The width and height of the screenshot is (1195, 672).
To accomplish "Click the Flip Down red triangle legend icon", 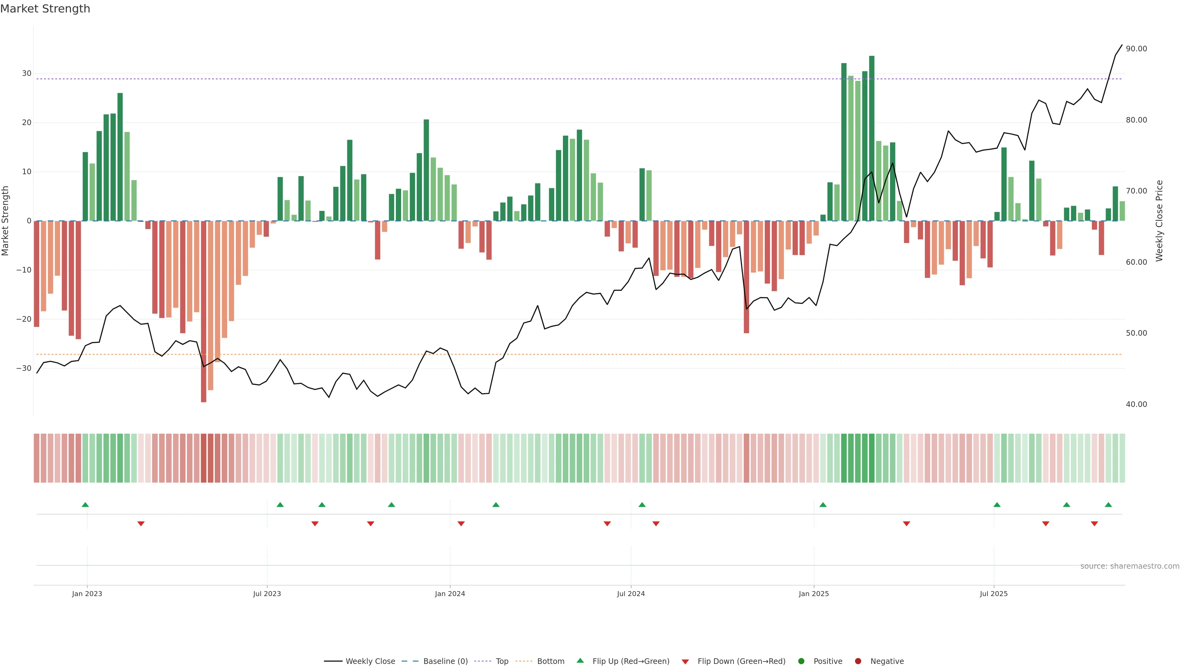I will click(685, 662).
